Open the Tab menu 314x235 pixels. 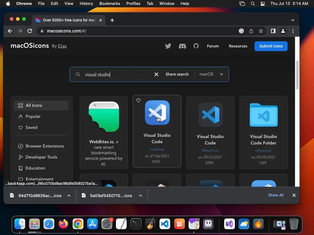coord(150,4)
